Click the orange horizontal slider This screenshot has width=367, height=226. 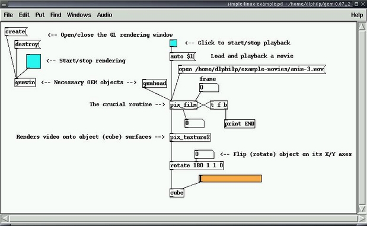pyautogui.click(x=230, y=179)
